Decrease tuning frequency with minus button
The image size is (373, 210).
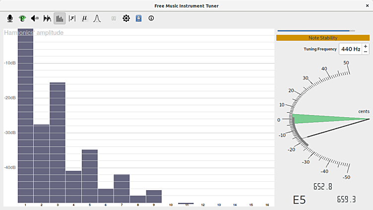[x=366, y=52]
